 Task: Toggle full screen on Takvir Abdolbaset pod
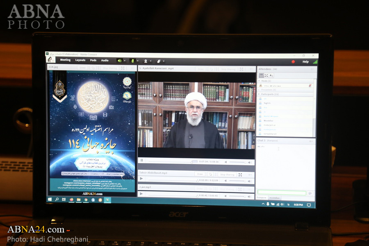coord(240,174)
